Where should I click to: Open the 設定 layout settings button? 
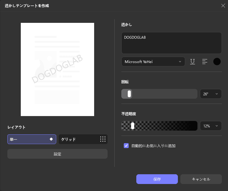point(57,154)
